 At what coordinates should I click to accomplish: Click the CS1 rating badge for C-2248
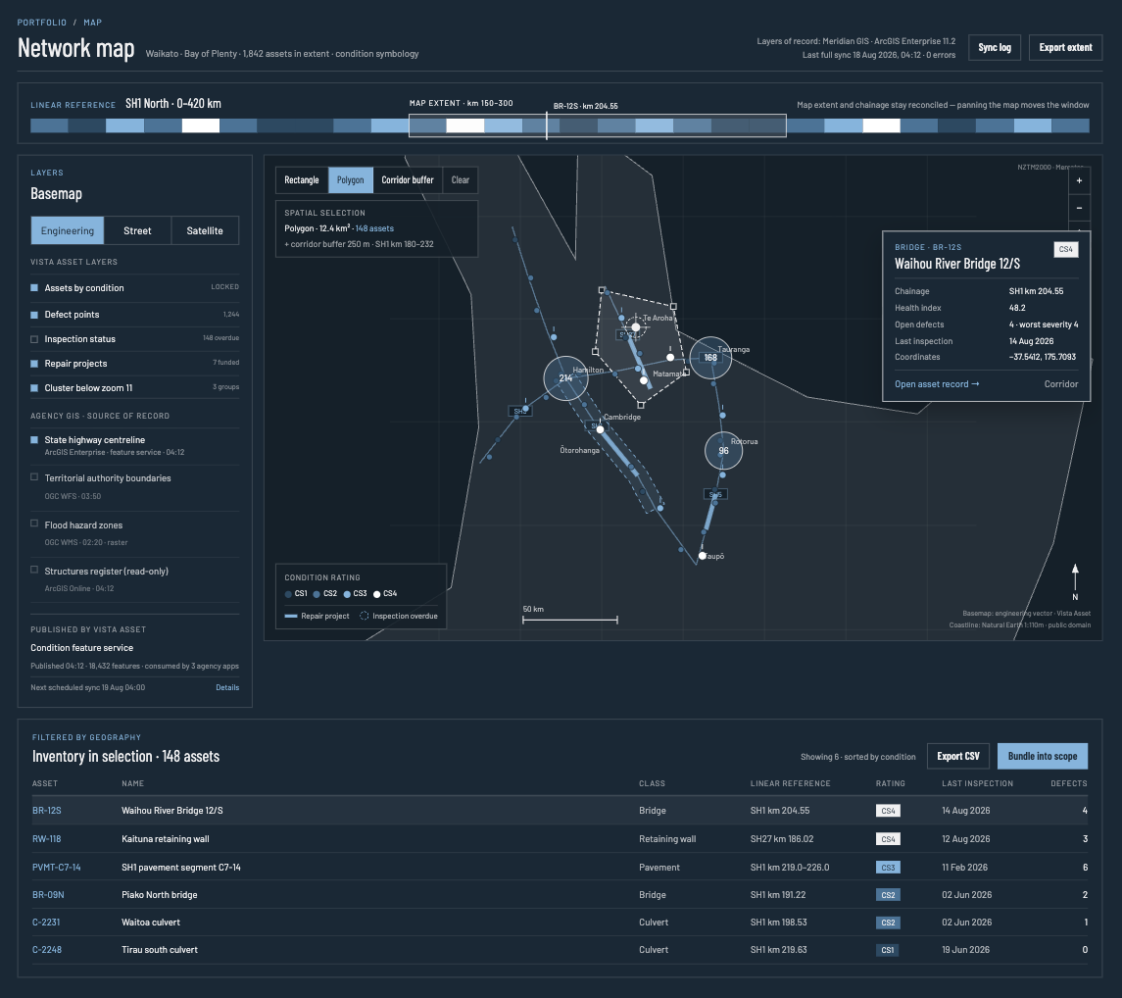(887, 950)
